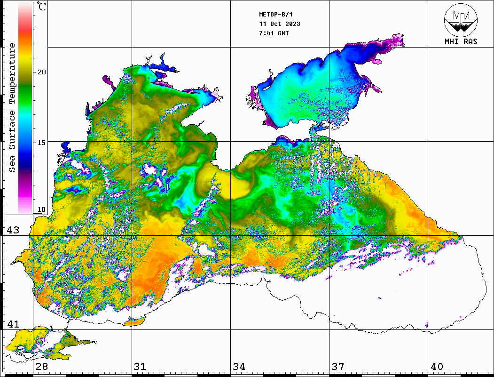Click longitude label '34'
The image size is (494, 377).
(x=239, y=367)
